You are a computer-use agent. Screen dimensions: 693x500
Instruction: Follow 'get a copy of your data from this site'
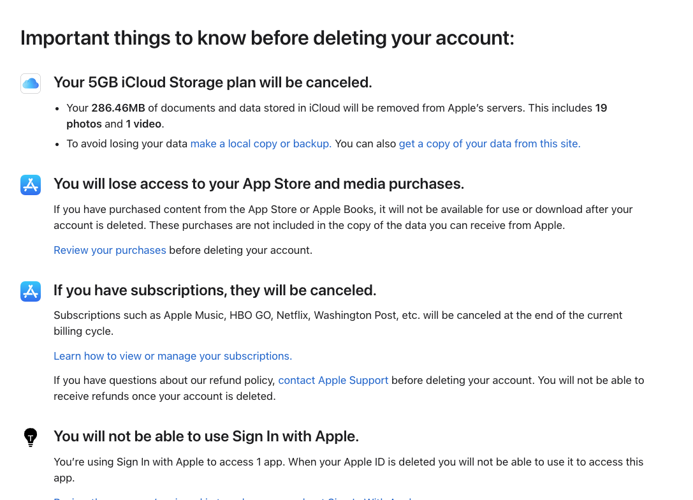pyautogui.click(x=490, y=143)
